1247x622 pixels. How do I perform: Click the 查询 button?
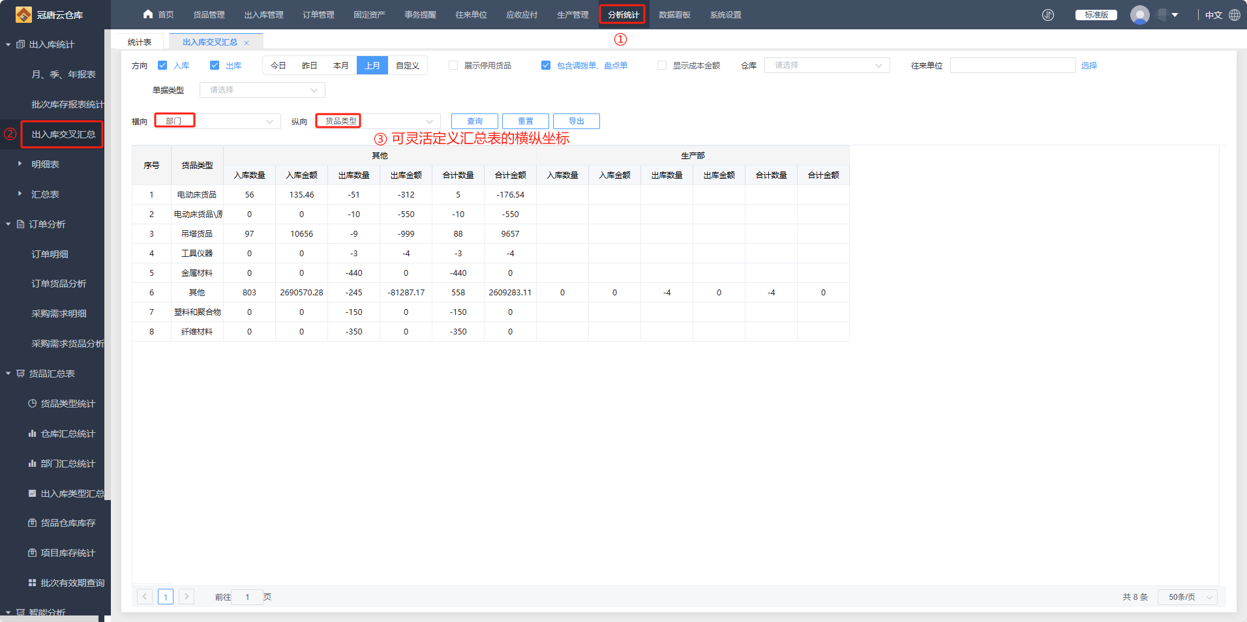tap(475, 121)
